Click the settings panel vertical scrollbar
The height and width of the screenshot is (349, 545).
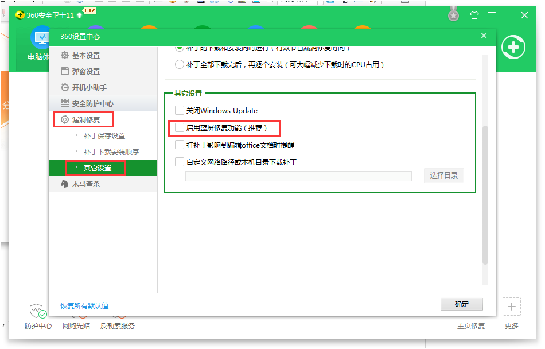(485, 195)
